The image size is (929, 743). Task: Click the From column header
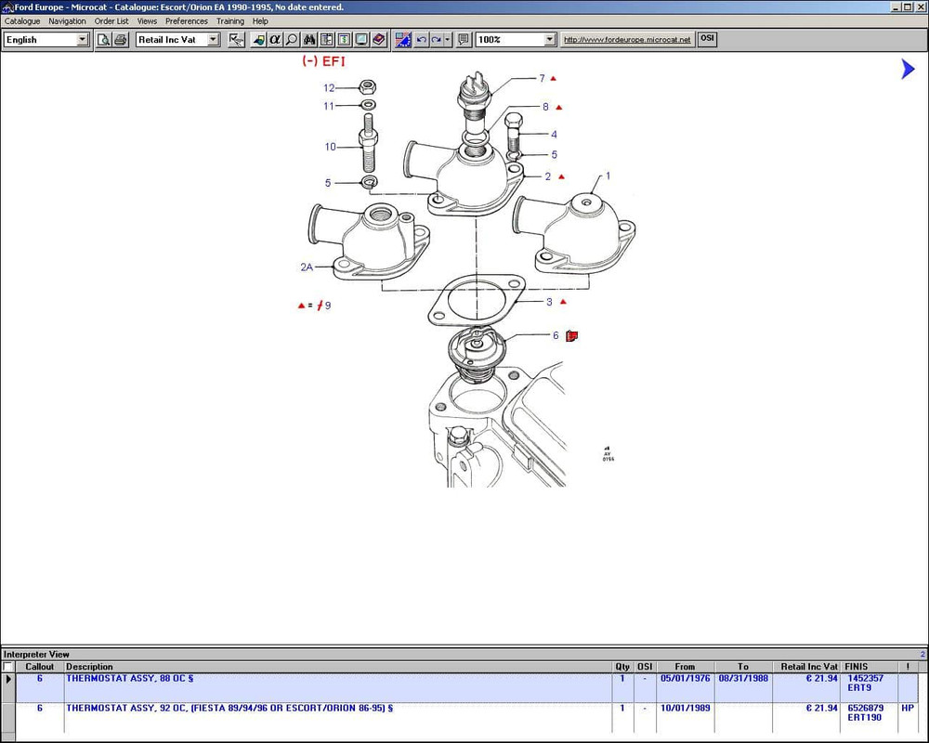[685, 667]
